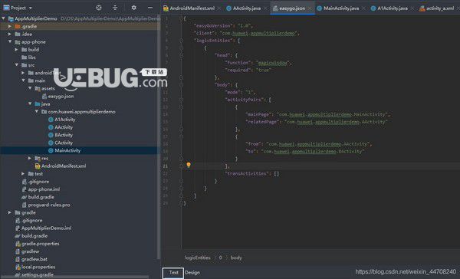Switch to the Design view tab
The image size is (460, 279).
coord(192,273)
